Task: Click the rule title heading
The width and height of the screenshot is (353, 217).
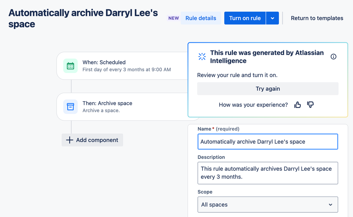Action: (83, 18)
